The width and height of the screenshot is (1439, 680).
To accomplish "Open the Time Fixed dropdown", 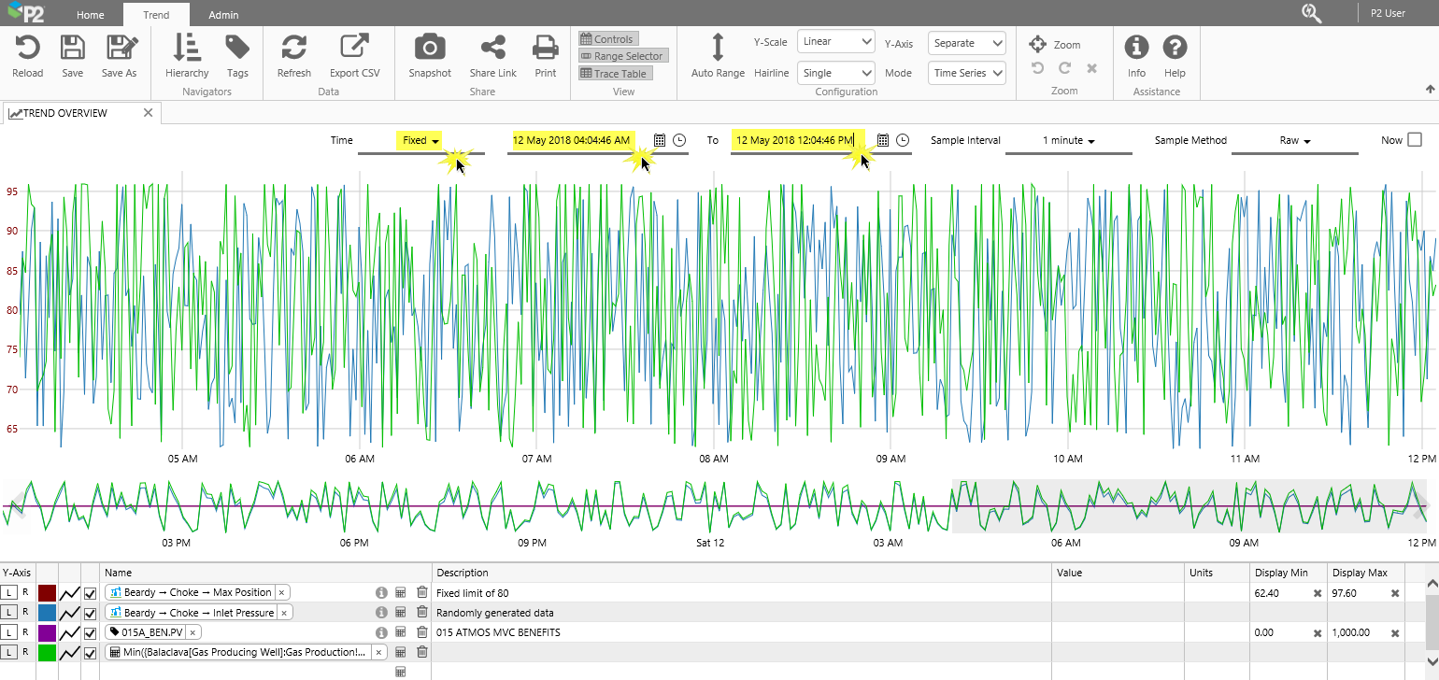I will click(x=420, y=140).
